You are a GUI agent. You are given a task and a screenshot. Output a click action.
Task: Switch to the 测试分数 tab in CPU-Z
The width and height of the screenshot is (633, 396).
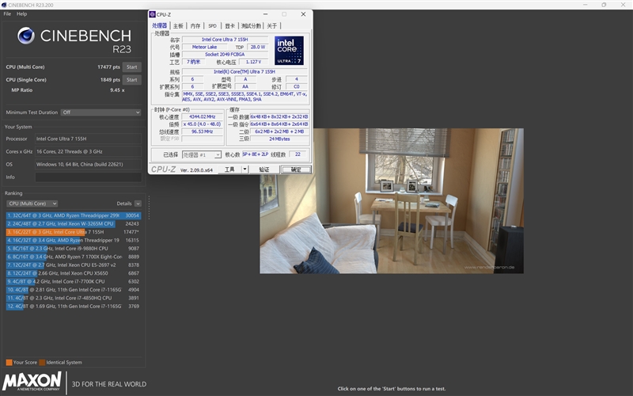coord(251,26)
